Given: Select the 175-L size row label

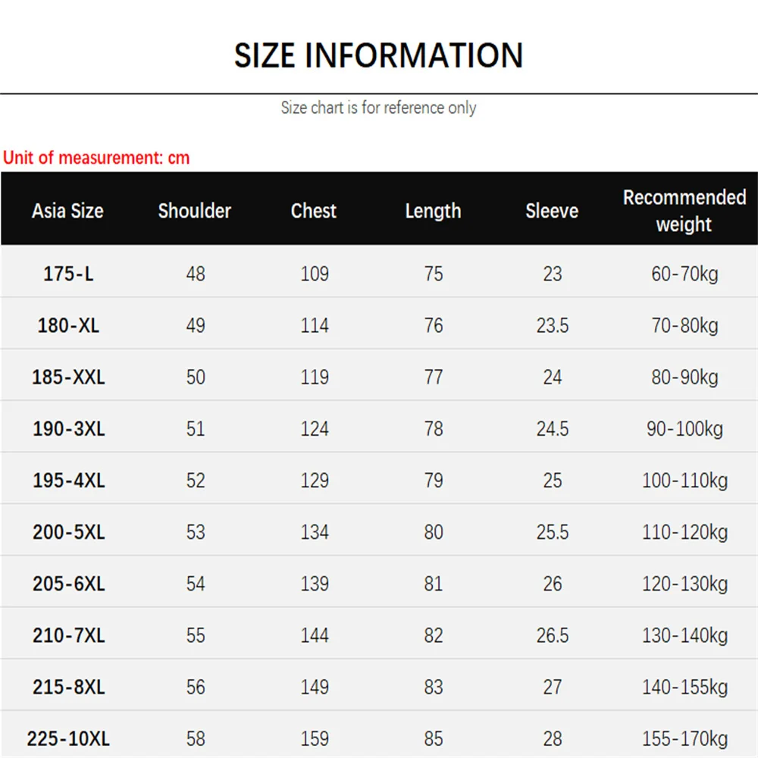Looking at the screenshot, I should tap(68, 274).
